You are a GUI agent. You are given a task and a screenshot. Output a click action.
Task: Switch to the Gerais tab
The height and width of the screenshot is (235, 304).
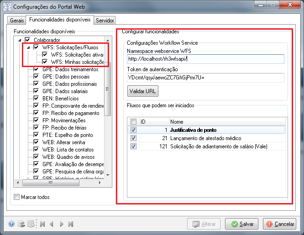point(16,21)
